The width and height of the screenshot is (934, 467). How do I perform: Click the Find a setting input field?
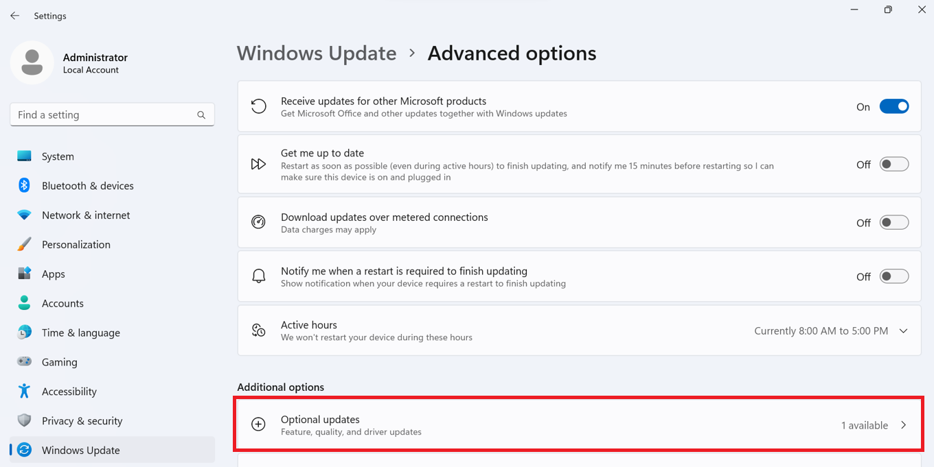(103, 115)
